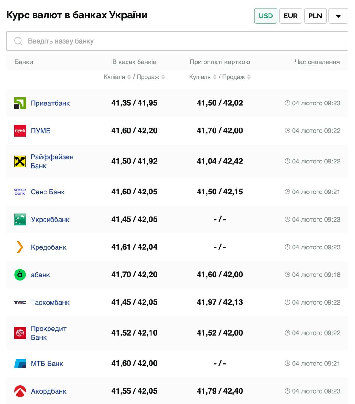Click the red Акордбанк logo icon
The image size is (355, 404).
[x=20, y=391]
